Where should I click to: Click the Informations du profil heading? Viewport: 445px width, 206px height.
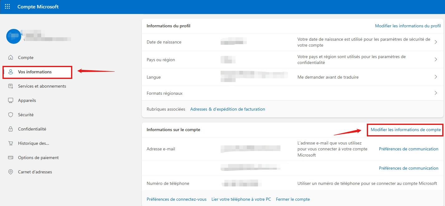(168, 26)
